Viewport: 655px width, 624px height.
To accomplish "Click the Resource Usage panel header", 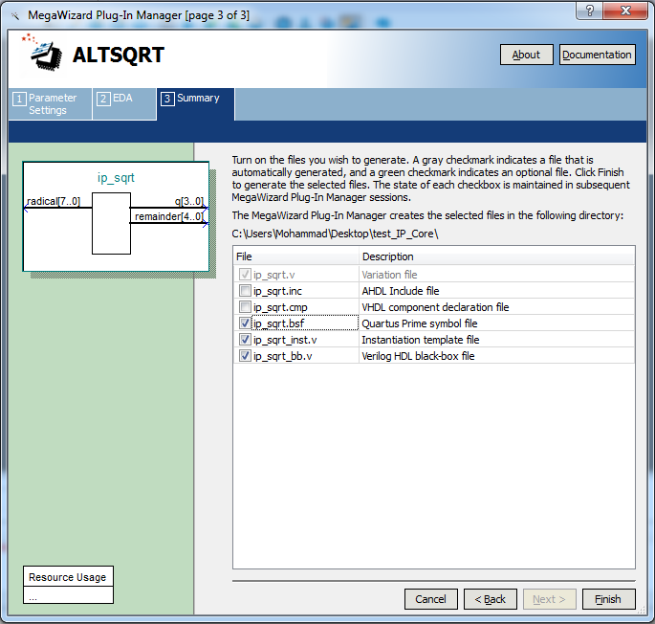I will [x=68, y=577].
